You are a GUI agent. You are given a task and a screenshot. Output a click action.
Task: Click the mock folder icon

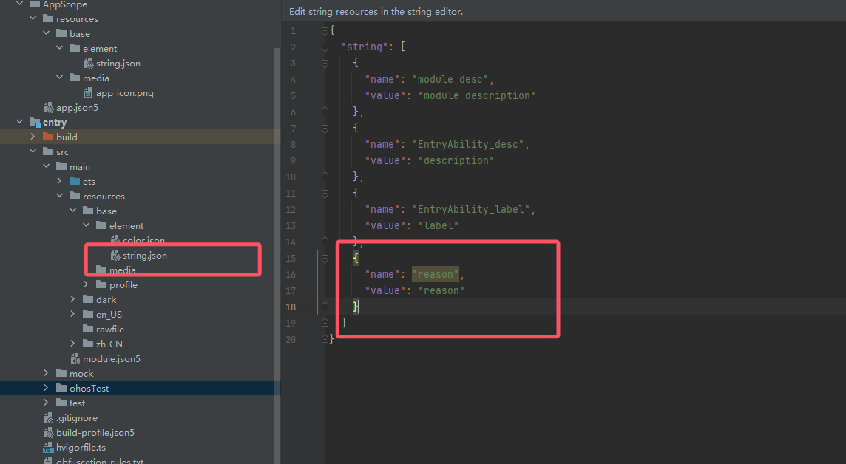pyautogui.click(x=61, y=373)
